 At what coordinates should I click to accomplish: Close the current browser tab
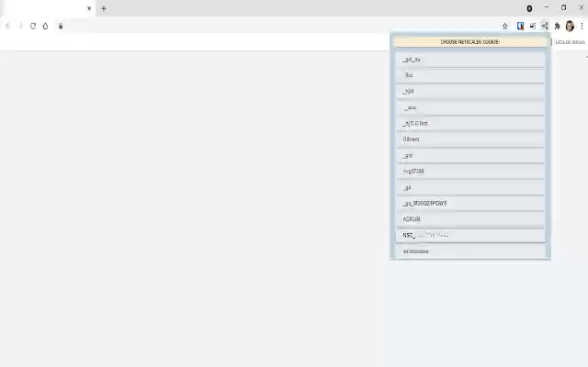pos(89,8)
